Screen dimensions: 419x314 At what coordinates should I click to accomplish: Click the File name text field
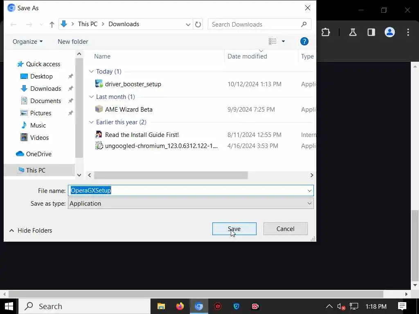pyautogui.click(x=191, y=191)
